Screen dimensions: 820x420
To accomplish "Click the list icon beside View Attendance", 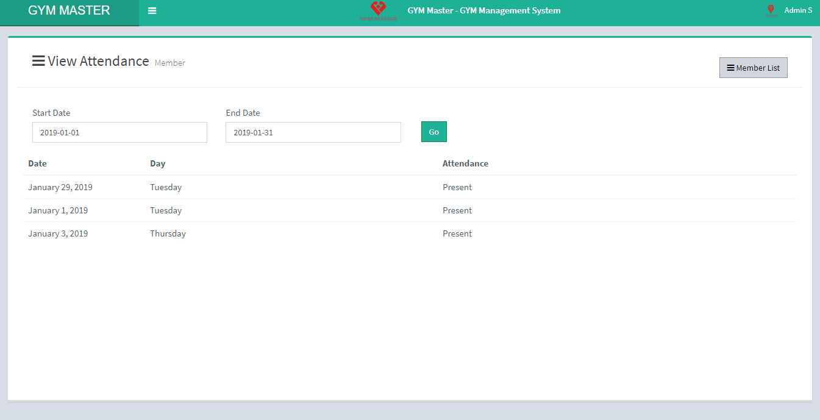I will point(38,61).
